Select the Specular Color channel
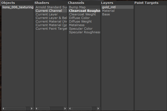 [81, 29]
